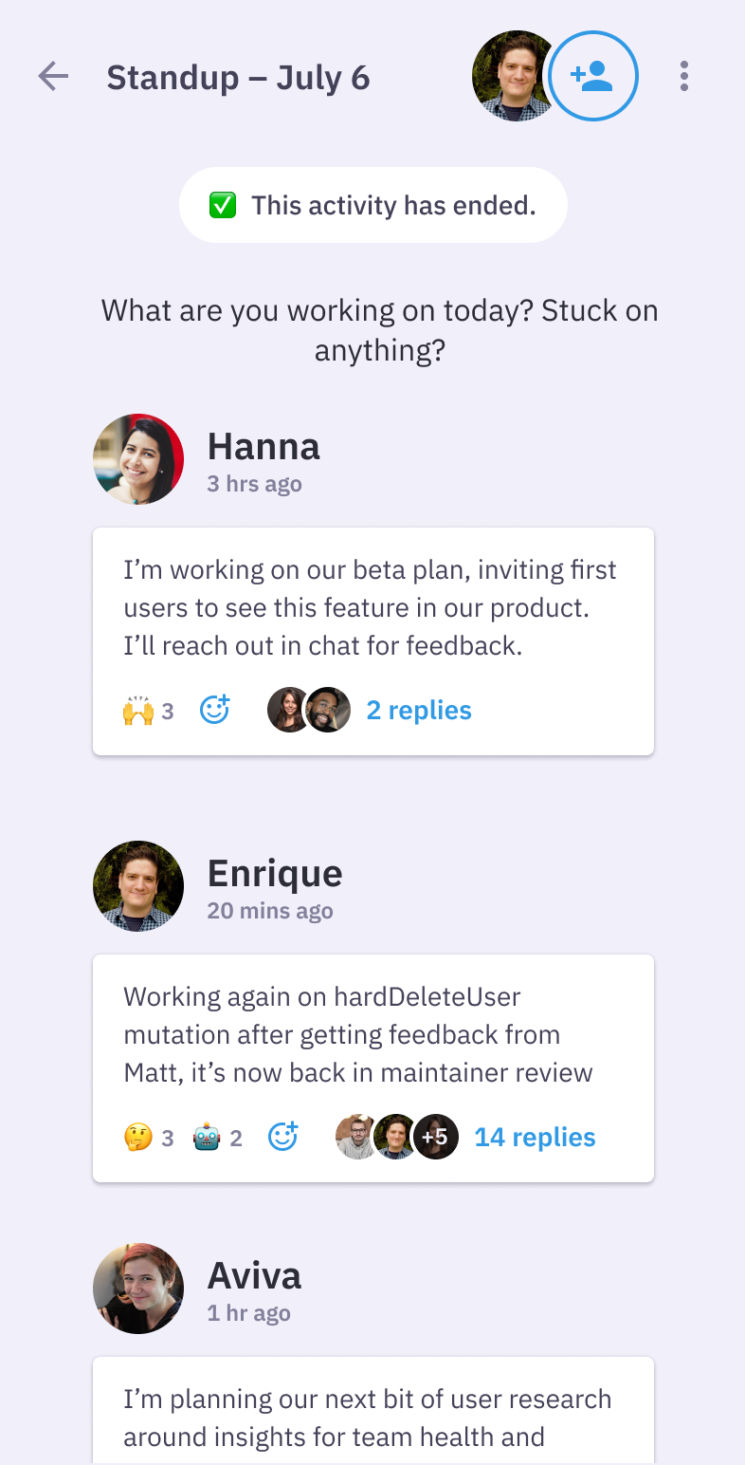The width and height of the screenshot is (745, 1465).
Task: Click Enrique's profile picture next to his name
Action: [x=137, y=886]
